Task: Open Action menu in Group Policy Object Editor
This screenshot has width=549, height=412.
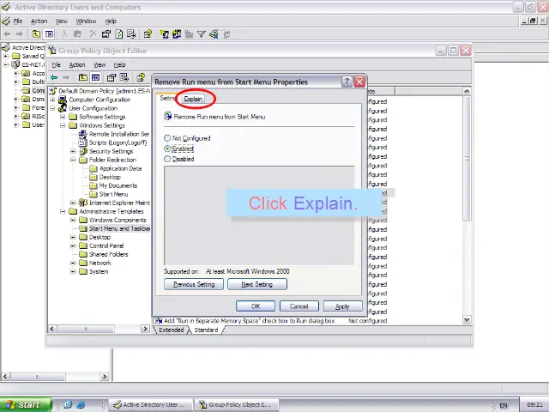Action: pos(77,65)
